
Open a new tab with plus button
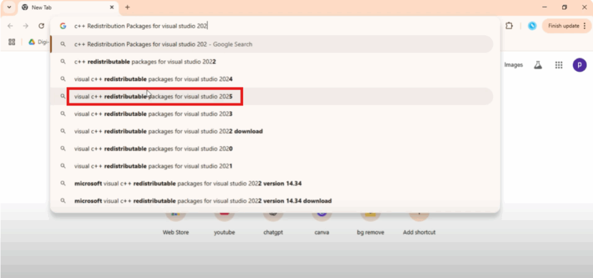tap(127, 7)
